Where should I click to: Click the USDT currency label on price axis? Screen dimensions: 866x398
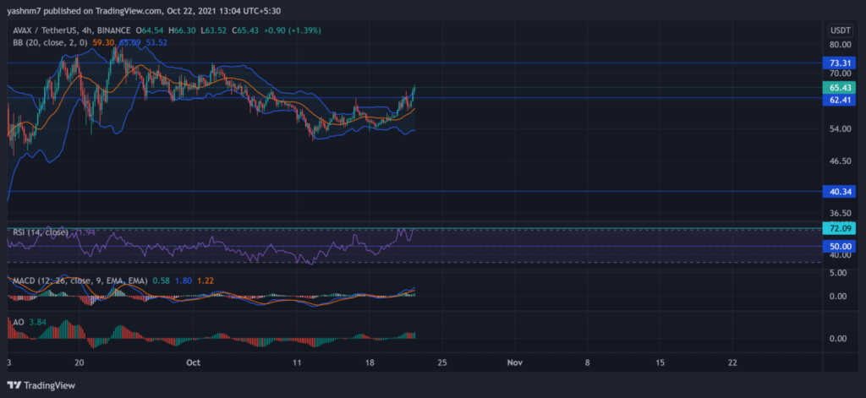click(x=836, y=30)
